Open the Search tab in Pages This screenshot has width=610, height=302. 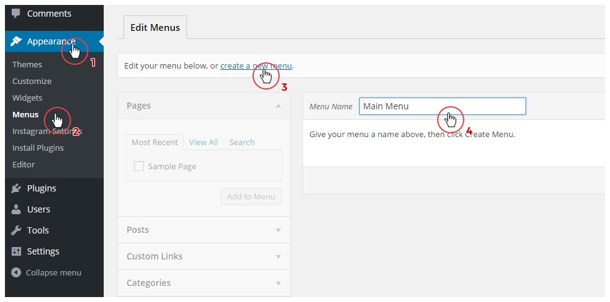[241, 142]
